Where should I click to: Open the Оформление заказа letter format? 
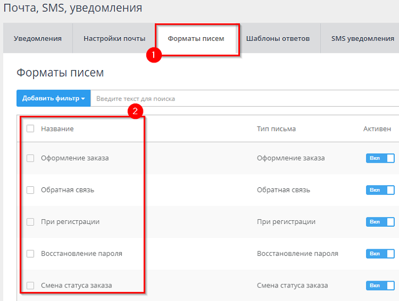(74, 158)
